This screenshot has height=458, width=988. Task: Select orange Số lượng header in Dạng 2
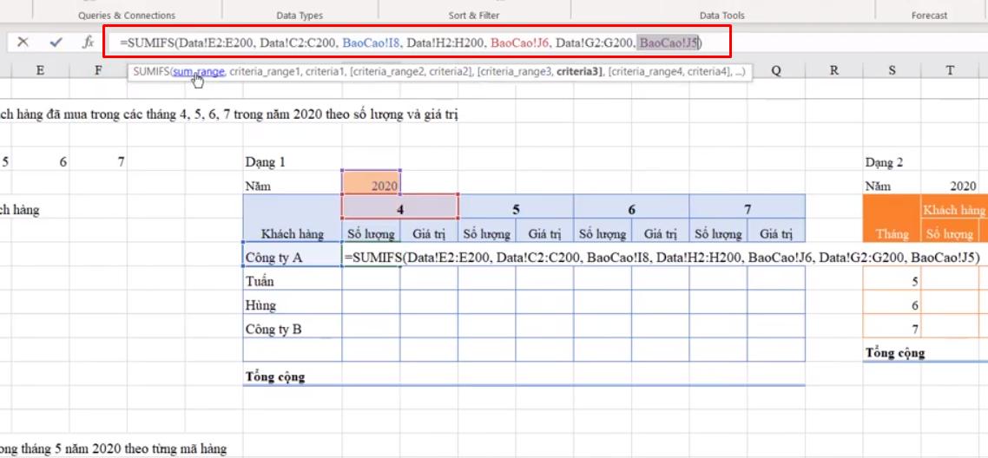coord(950,230)
